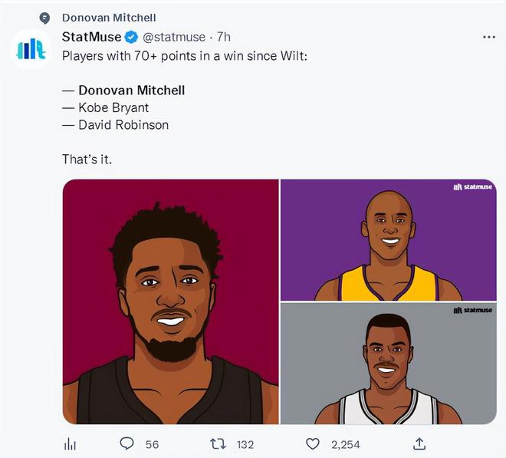Click the 2,254 likes count
Screen dimensions: 506x458
tap(345, 445)
